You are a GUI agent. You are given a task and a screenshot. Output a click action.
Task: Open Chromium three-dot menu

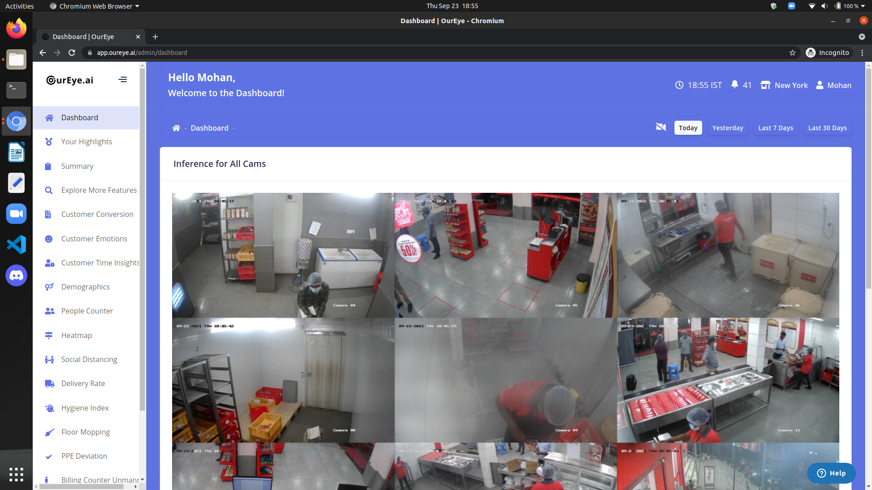(862, 53)
